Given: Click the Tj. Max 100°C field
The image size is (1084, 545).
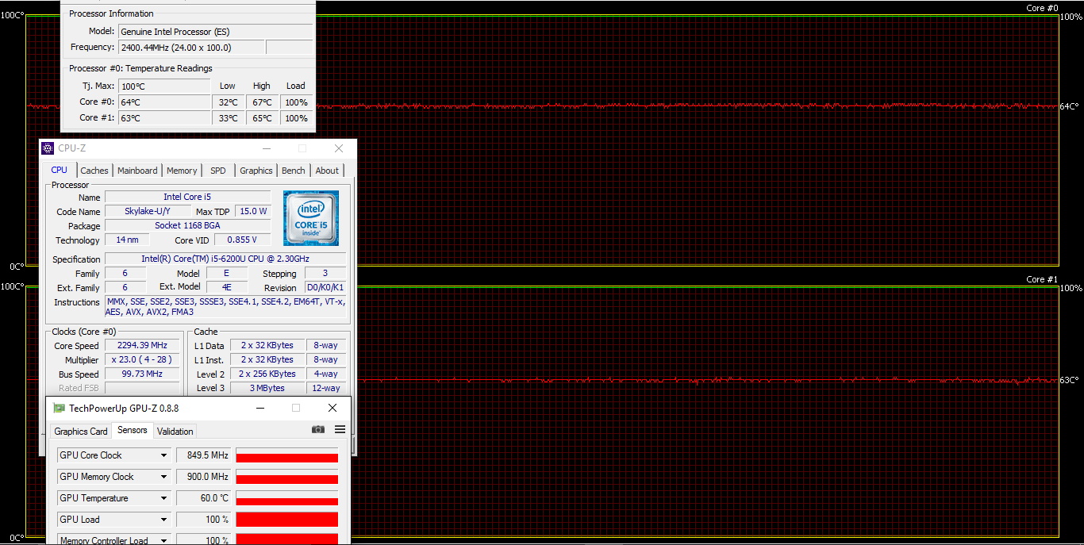Looking at the screenshot, I should click(164, 86).
